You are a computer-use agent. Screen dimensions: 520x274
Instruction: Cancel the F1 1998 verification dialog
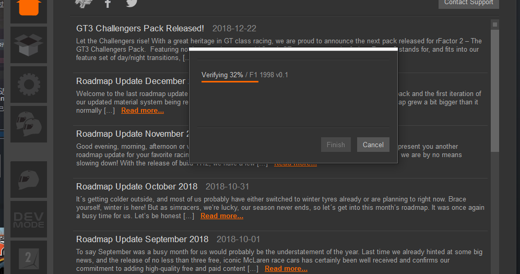(373, 145)
